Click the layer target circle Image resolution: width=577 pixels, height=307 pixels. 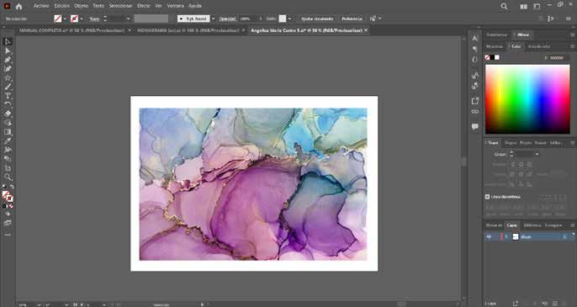(565, 237)
